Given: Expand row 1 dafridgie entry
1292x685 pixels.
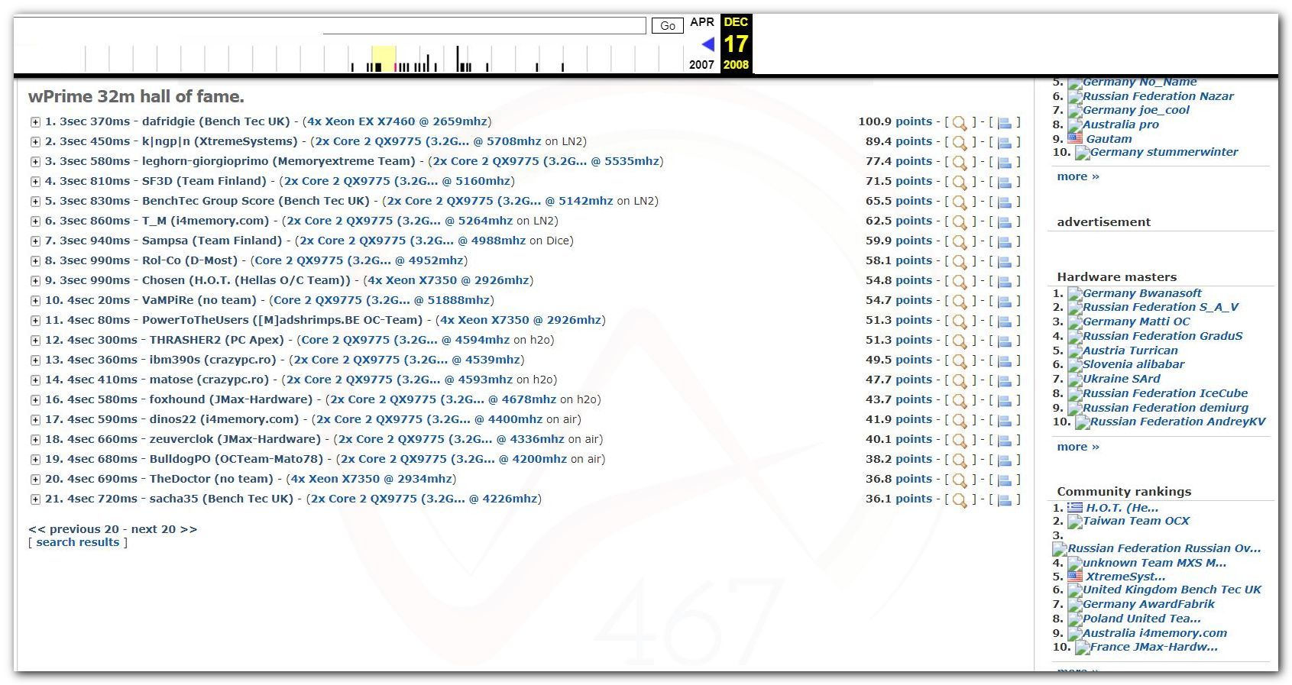Looking at the screenshot, I should point(35,122).
